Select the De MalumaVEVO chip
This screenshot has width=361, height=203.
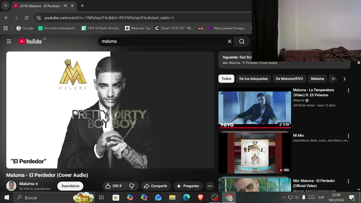[x=289, y=79]
